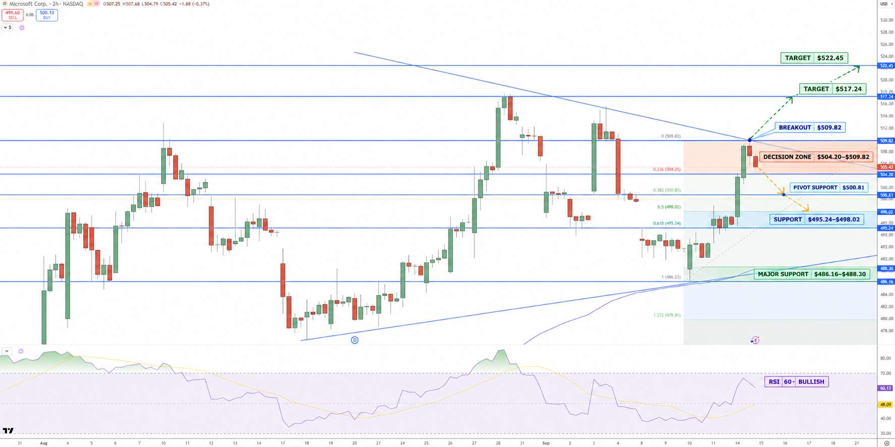The width and height of the screenshot is (895, 447).
Task: Click the 495.24 price tag on the axis
Action: coord(886,228)
